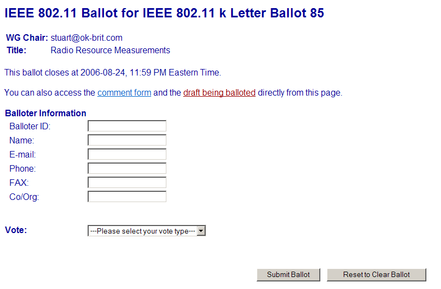Viewport: 441px width, 289px height.
Task: Focus the Co/Org input field
Action: click(127, 197)
